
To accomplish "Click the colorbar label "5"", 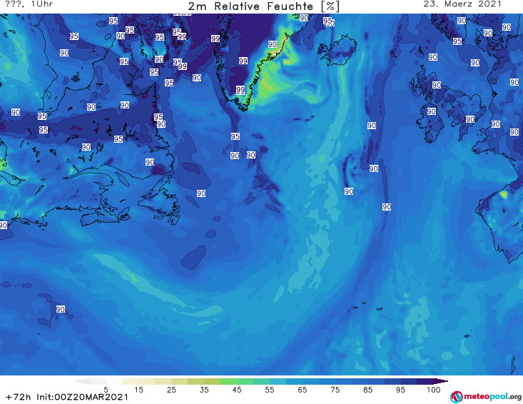I will pyautogui.click(x=106, y=389).
